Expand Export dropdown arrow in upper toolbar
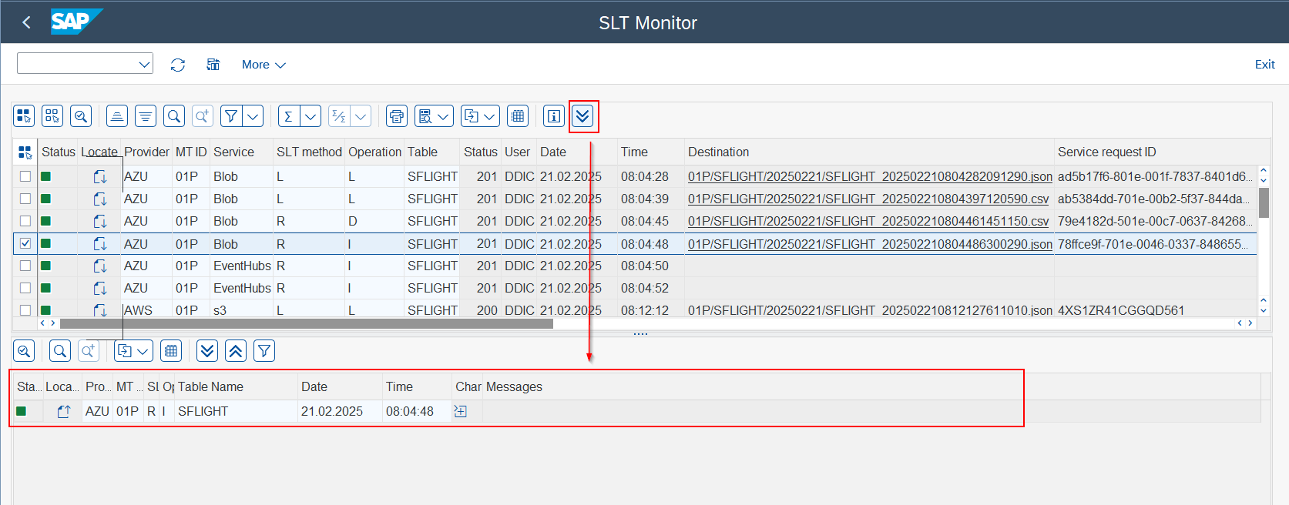This screenshot has width=1289, height=505. [x=490, y=116]
